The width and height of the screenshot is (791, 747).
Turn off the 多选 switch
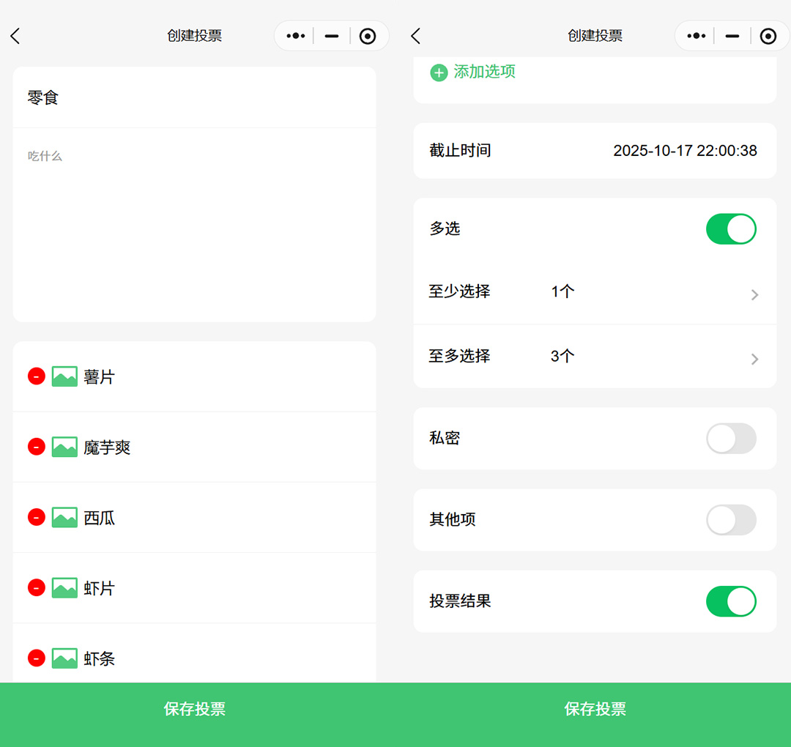pyautogui.click(x=730, y=229)
